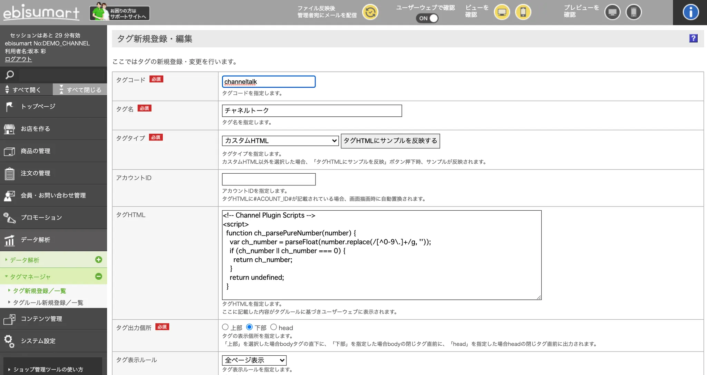The height and width of the screenshot is (375, 707).
Task: Toggle user web confirmation ON switch
Action: pos(427,18)
